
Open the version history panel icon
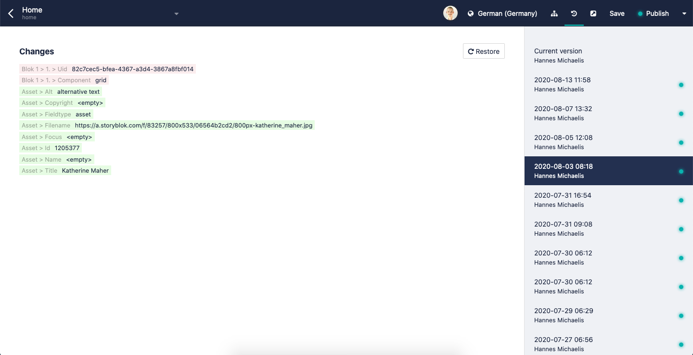pos(574,13)
